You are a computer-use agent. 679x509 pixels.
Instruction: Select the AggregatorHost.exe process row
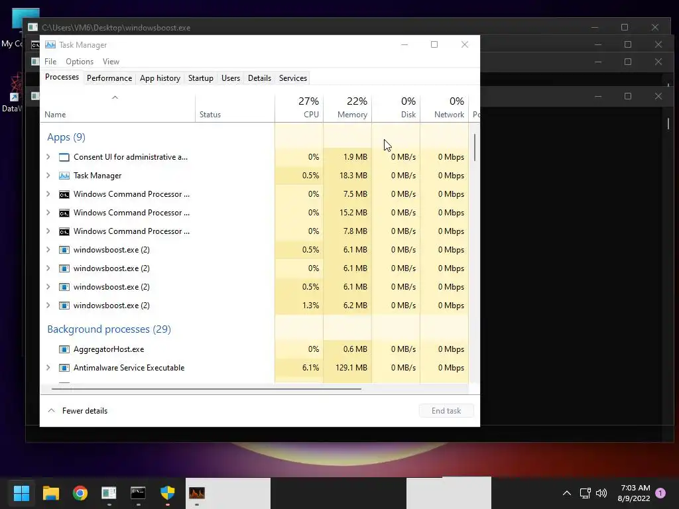(254, 349)
